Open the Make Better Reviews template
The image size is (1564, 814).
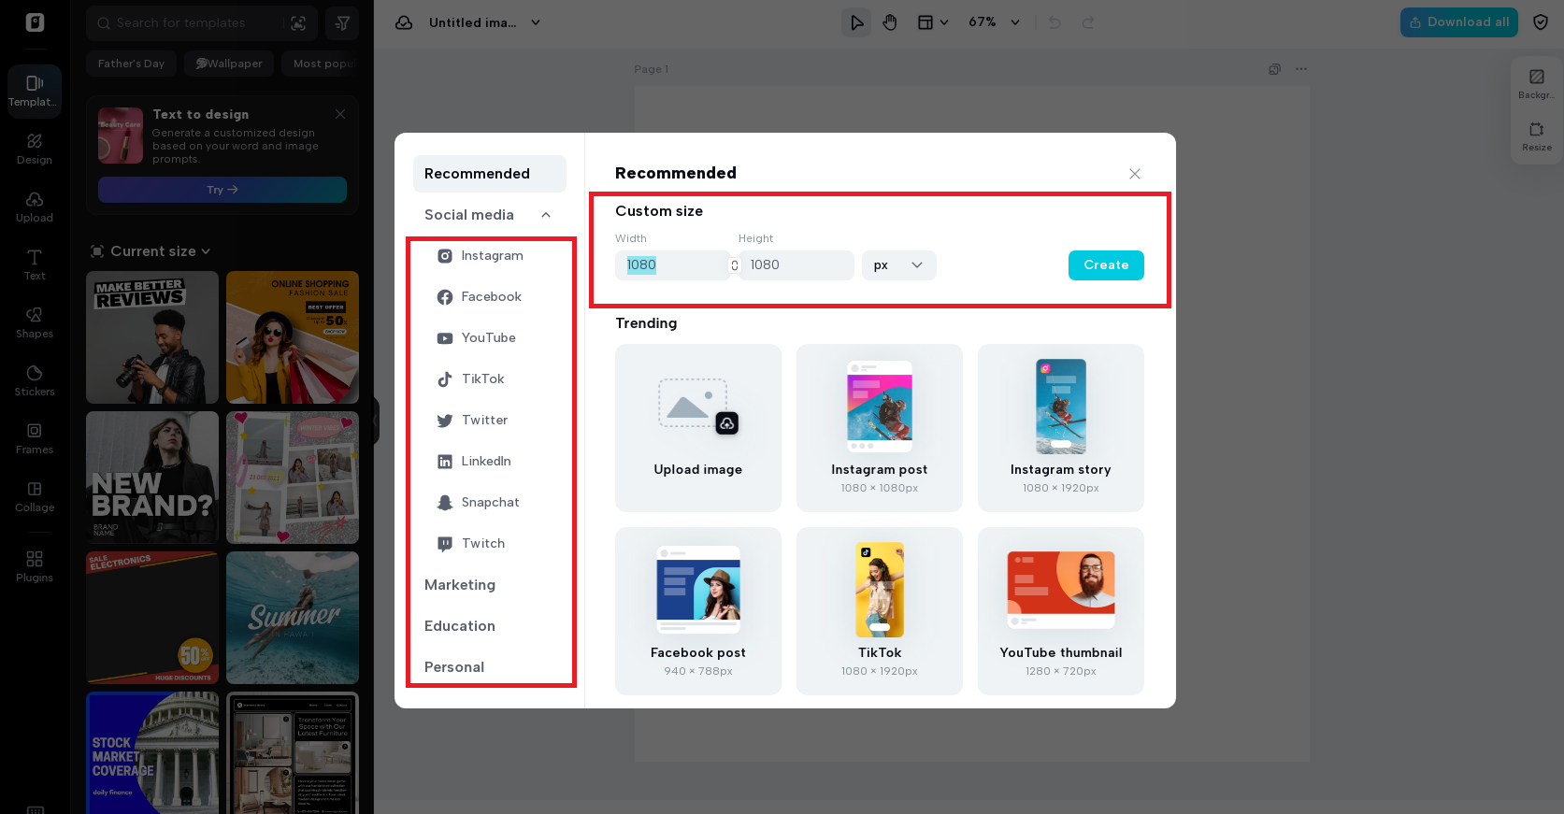[152, 337]
